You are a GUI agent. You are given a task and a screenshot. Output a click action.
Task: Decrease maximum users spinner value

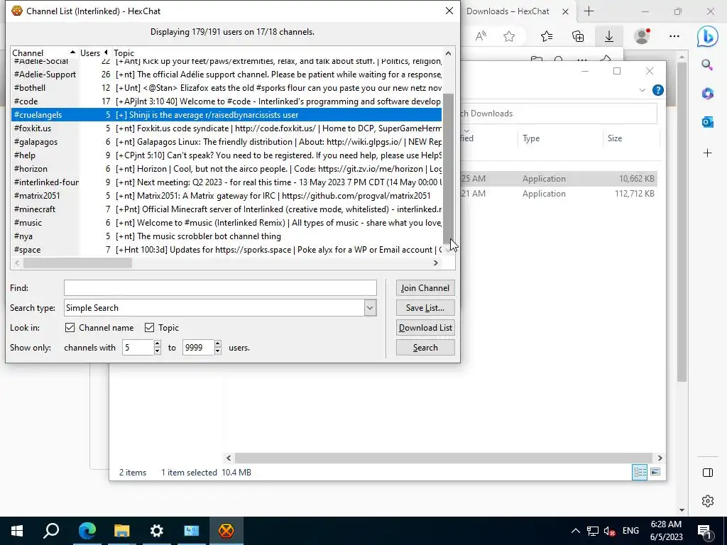coord(218,351)
